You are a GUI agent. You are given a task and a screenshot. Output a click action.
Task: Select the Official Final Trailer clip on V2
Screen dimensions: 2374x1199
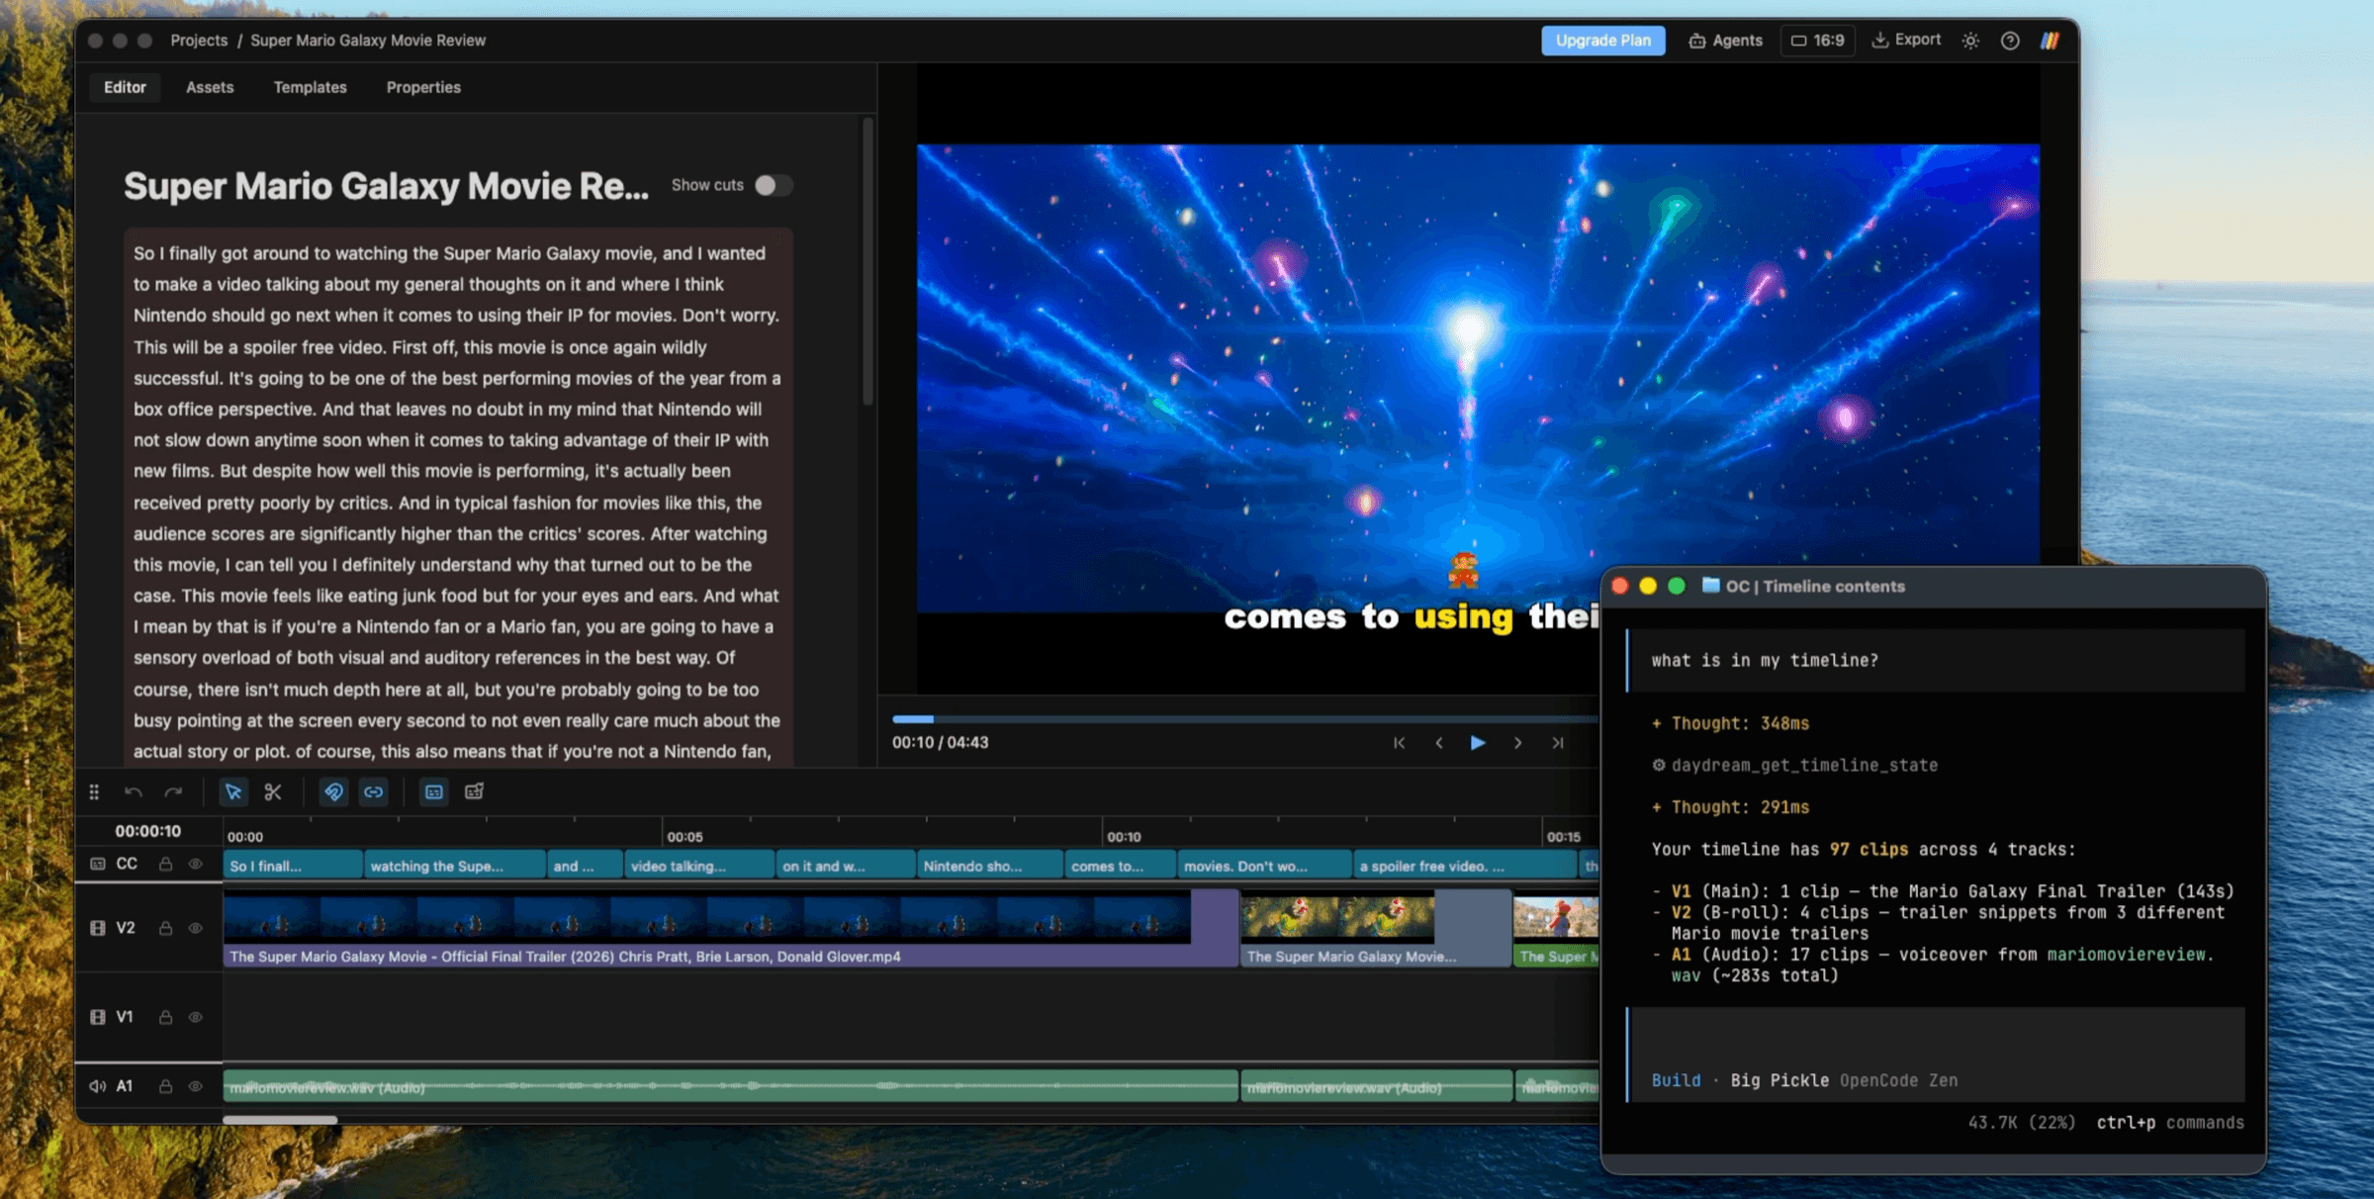tap(730, 928)
